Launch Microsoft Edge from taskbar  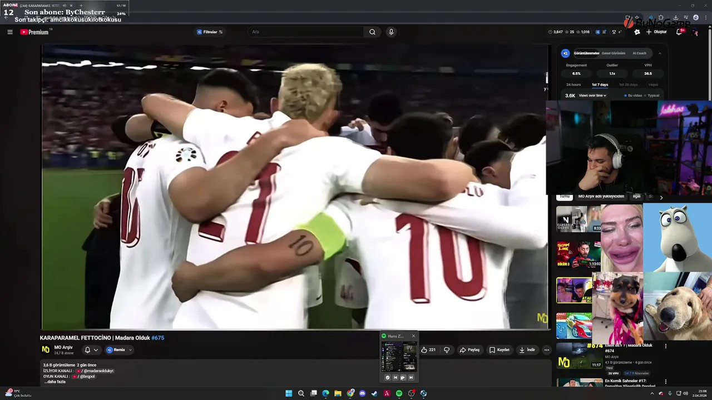pos(326,393)
